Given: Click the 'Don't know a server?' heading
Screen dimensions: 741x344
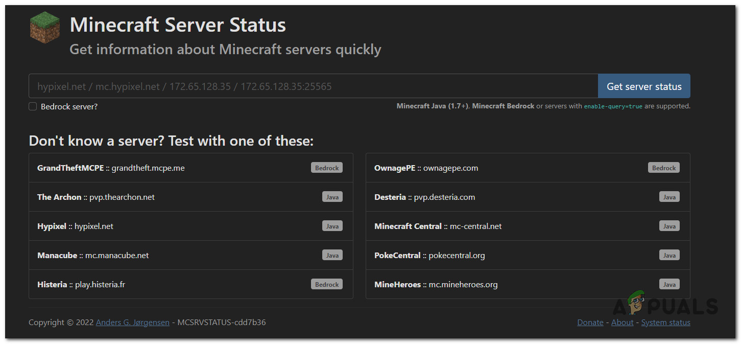Looking at the screenshot, I should [x=171, y=141].
